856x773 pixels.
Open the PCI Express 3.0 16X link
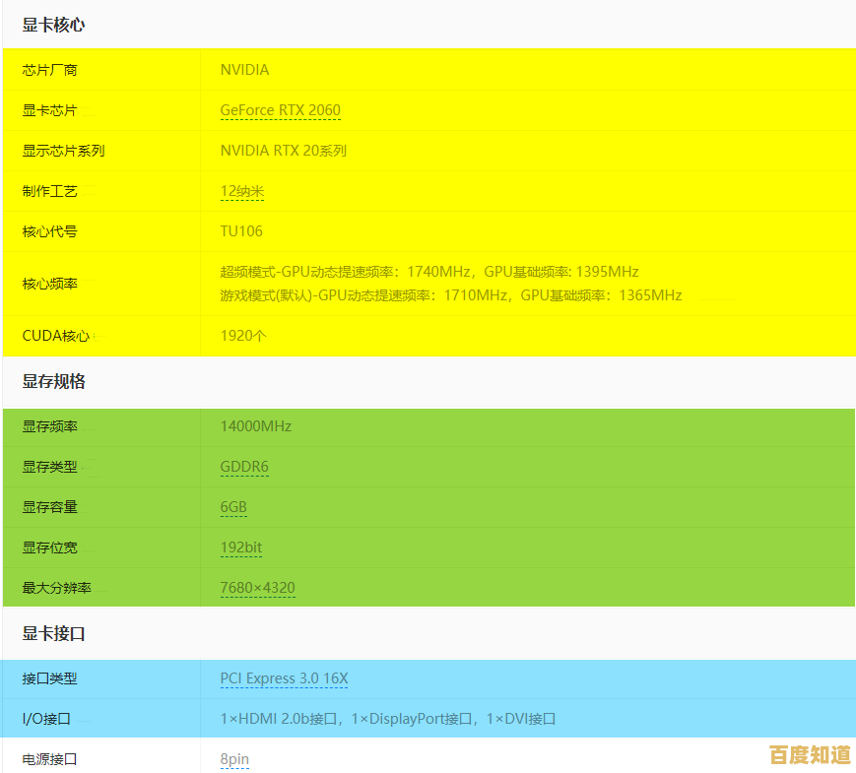pyautogui.click(x=284, y=678)
